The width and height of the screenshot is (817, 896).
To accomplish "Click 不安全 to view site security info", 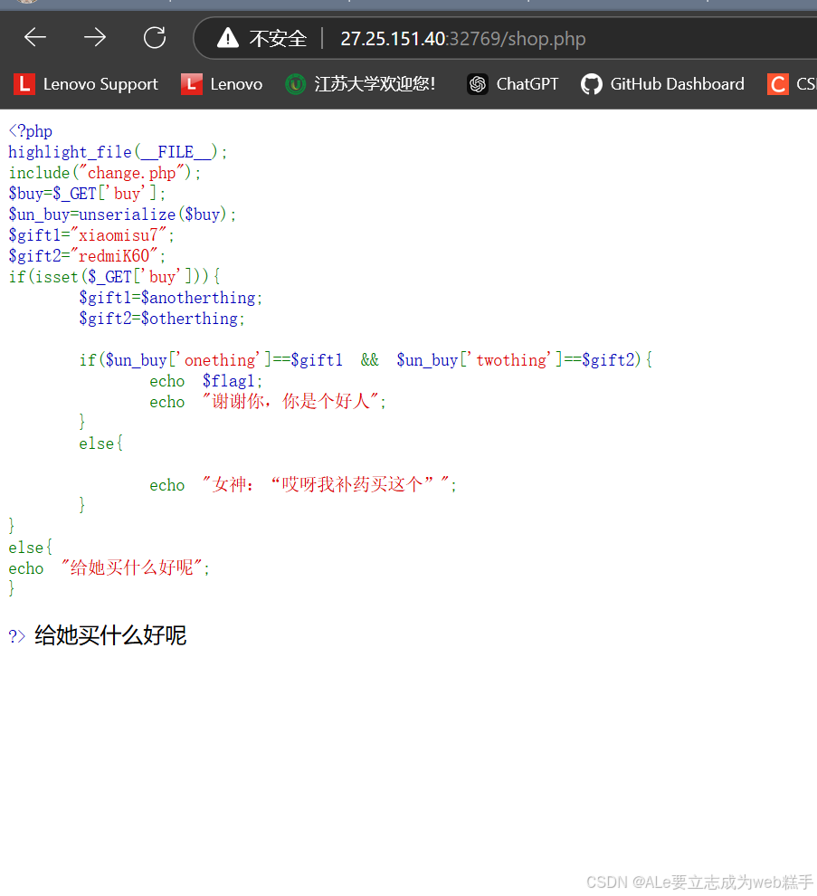I will (278, 38).
